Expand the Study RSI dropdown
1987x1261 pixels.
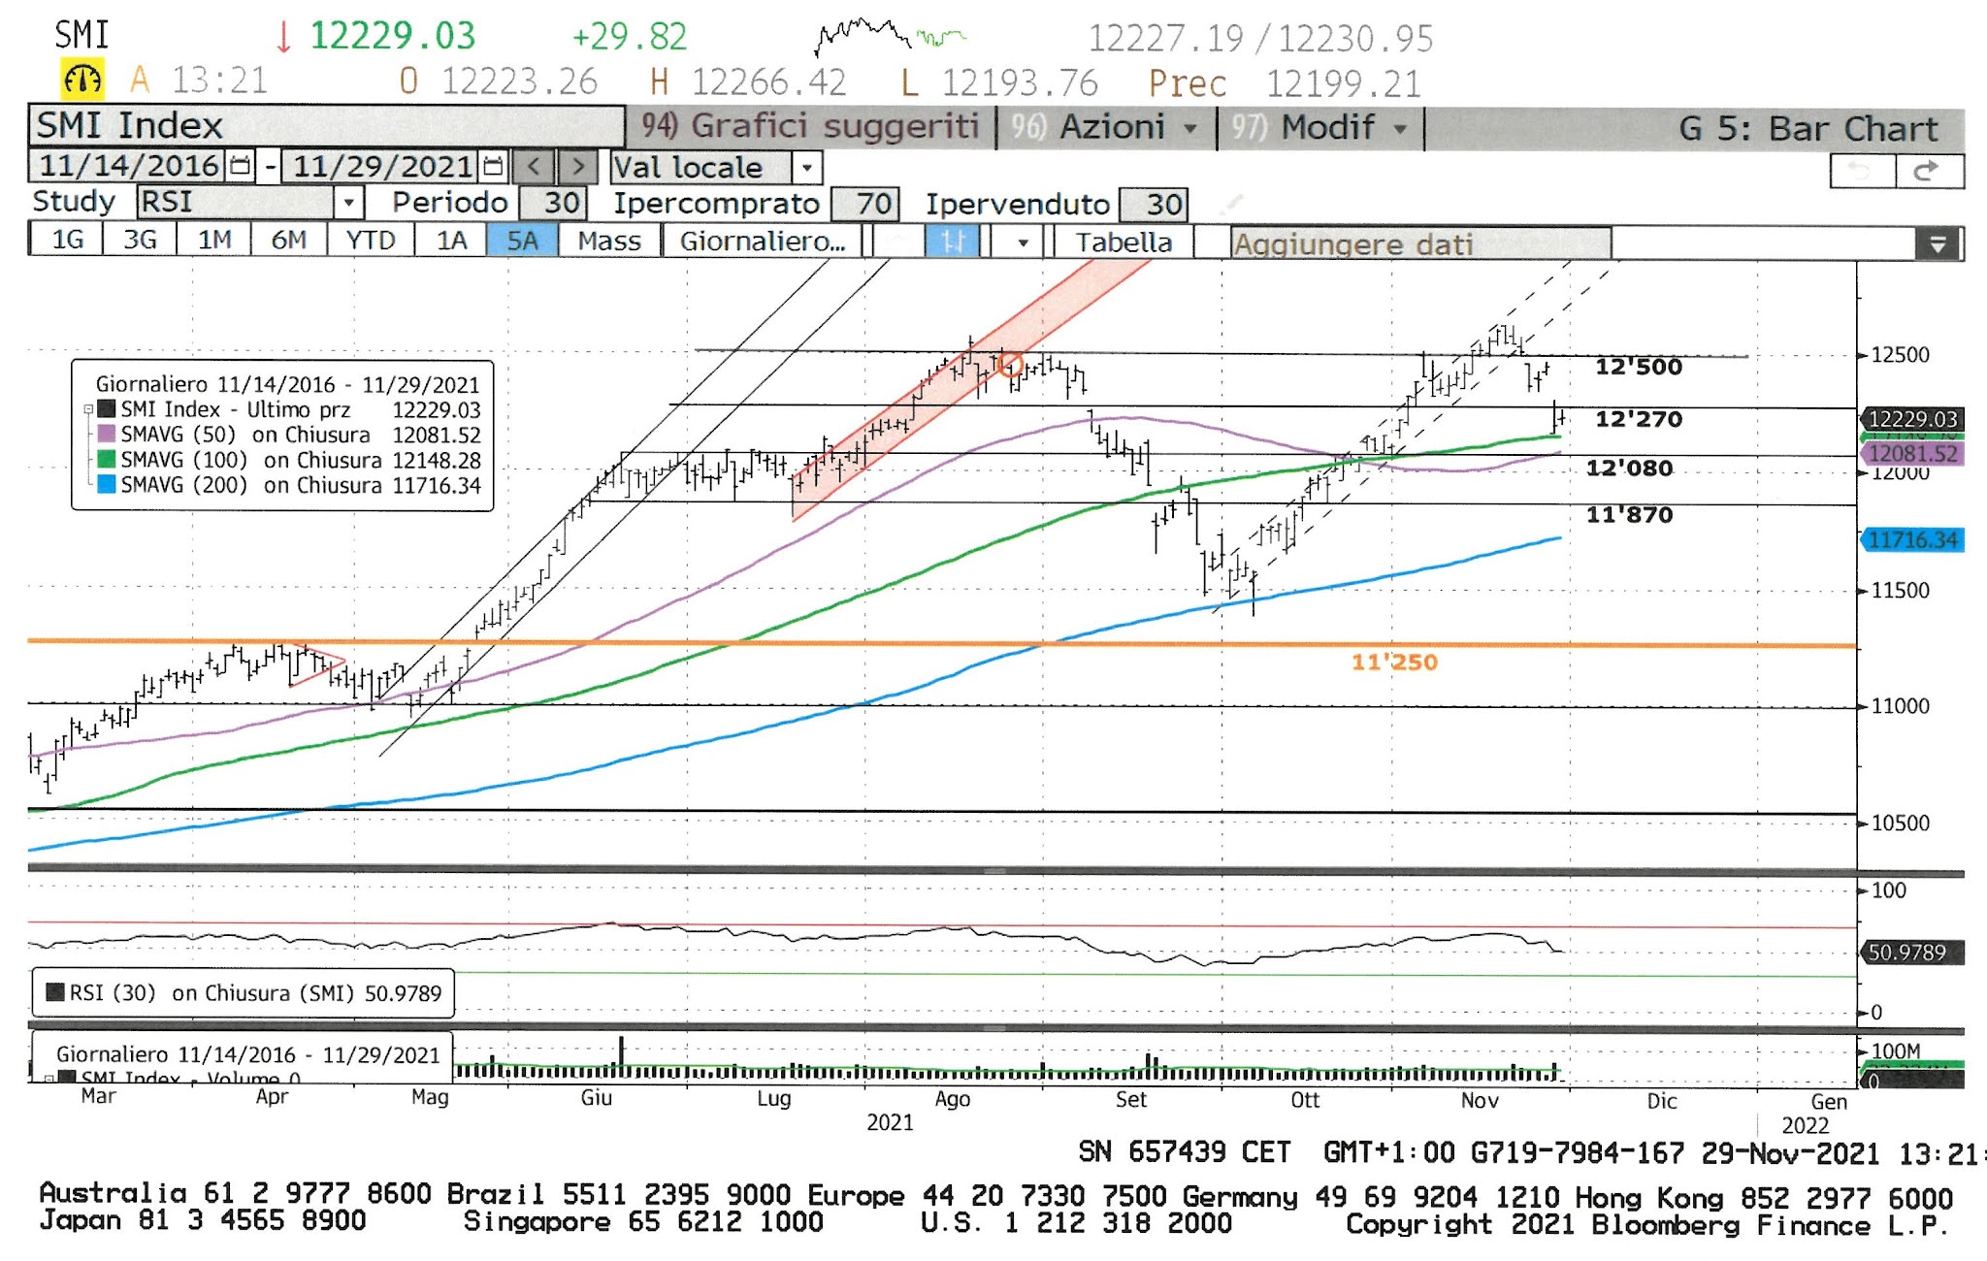pyautogui.click(x=348, y=203)
